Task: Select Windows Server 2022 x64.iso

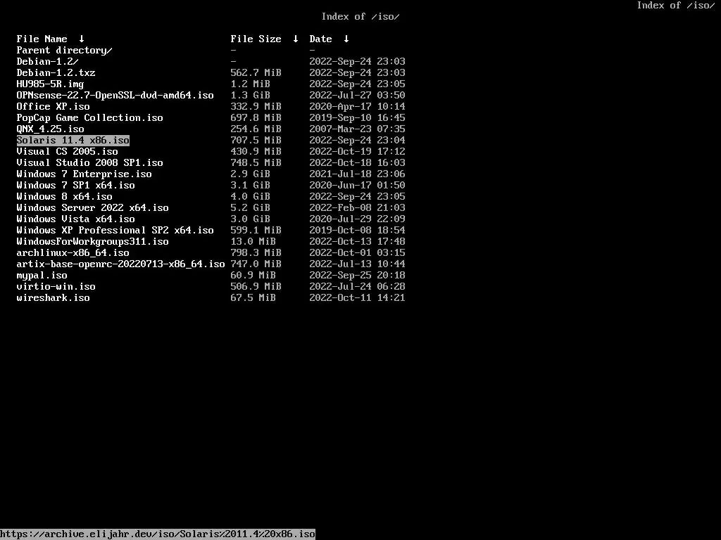Action: point(92,207)
